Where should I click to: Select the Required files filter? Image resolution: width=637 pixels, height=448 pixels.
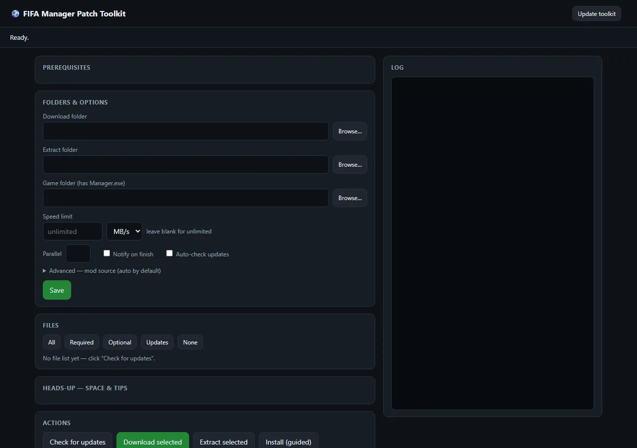82,342
